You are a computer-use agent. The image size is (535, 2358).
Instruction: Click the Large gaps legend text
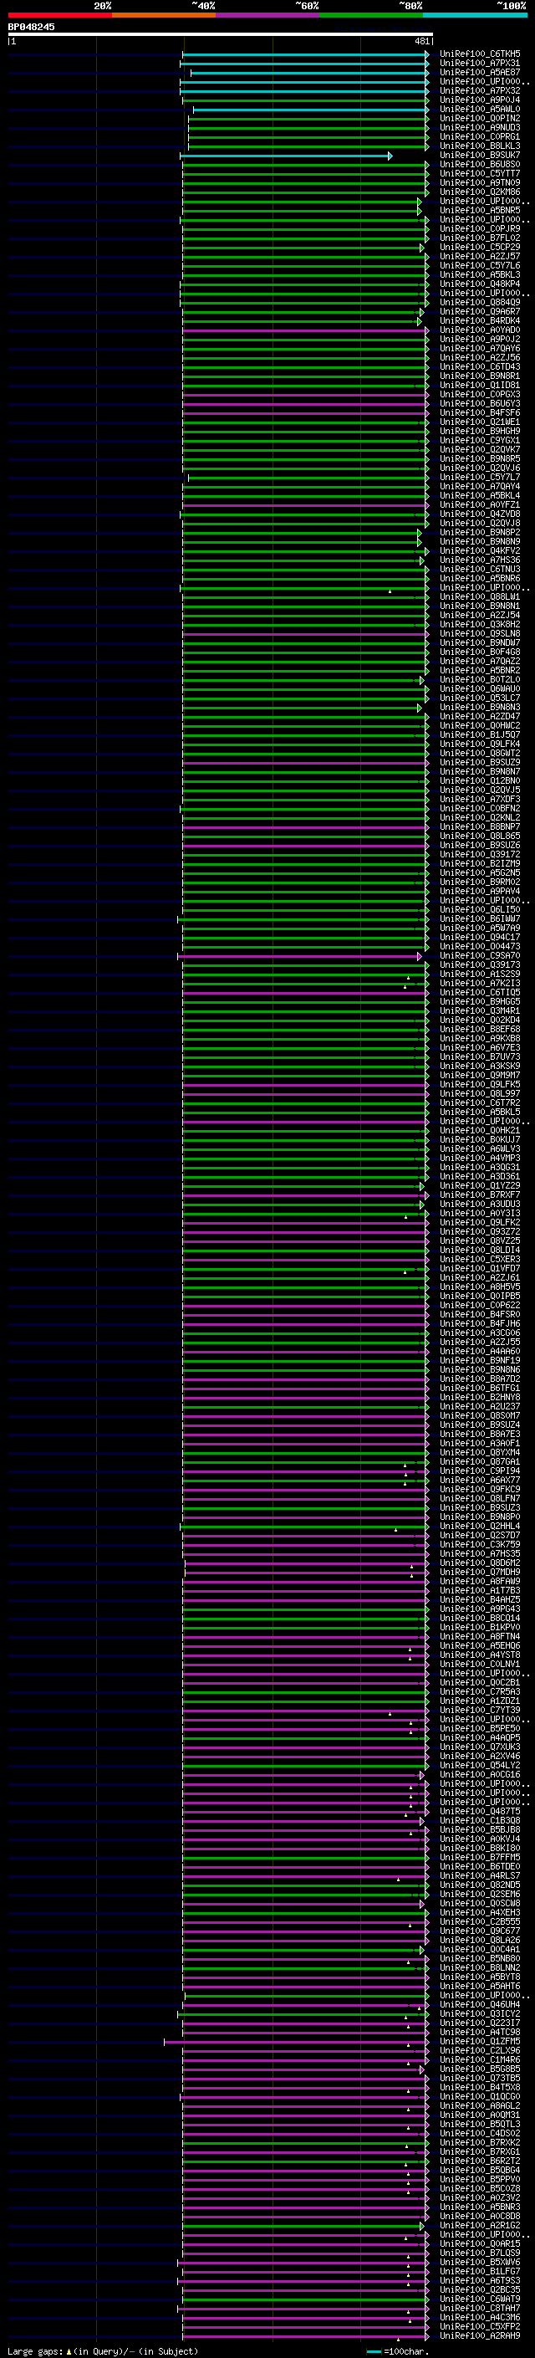click(103, 2350)
